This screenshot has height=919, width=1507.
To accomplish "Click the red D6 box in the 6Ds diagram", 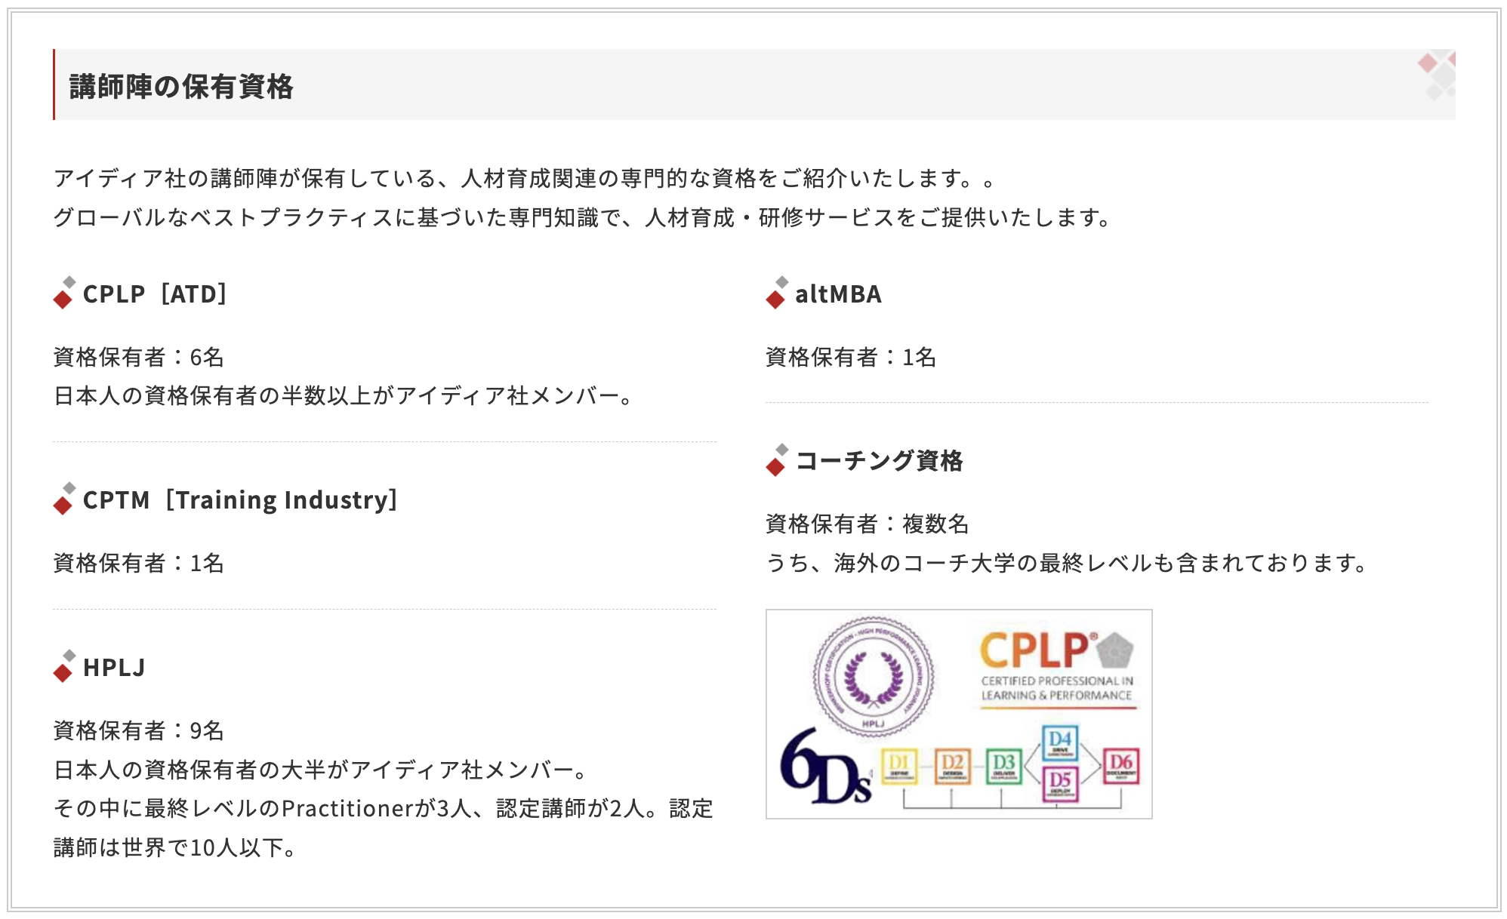I will pos(1120,766).
